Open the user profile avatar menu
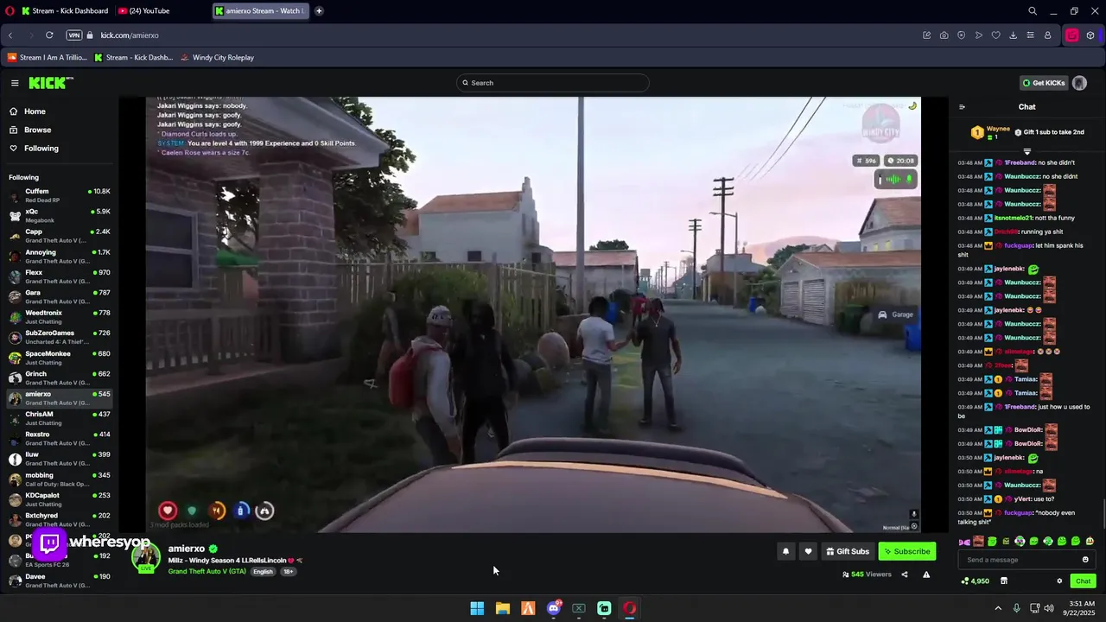Viewport: 1106px width, 622px height. coord(1079,83)
